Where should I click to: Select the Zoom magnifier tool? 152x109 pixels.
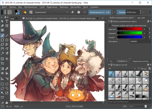(x=2, y=102)
